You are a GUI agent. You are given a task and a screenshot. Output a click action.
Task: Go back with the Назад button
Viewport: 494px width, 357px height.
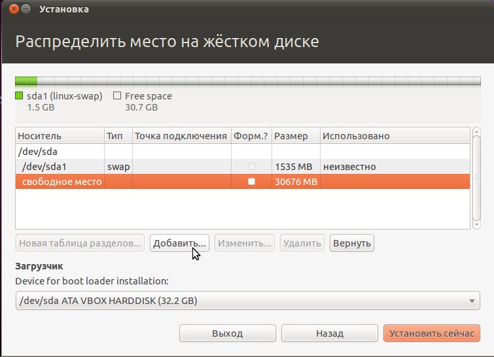(x=330, y=333)
